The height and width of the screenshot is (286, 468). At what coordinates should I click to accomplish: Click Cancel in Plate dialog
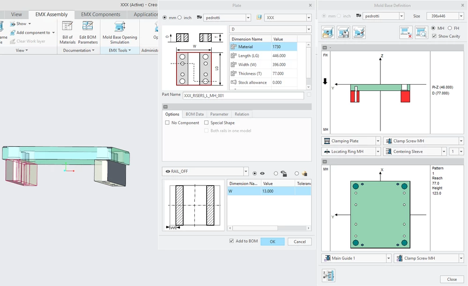(300, 242)
